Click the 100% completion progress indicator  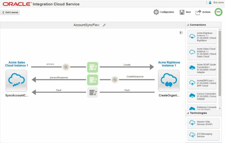pyautogui.click(x=218, y=12)
